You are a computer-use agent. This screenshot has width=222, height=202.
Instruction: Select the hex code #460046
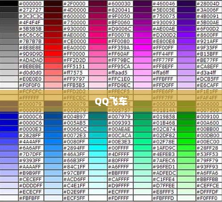click(164, 4)
